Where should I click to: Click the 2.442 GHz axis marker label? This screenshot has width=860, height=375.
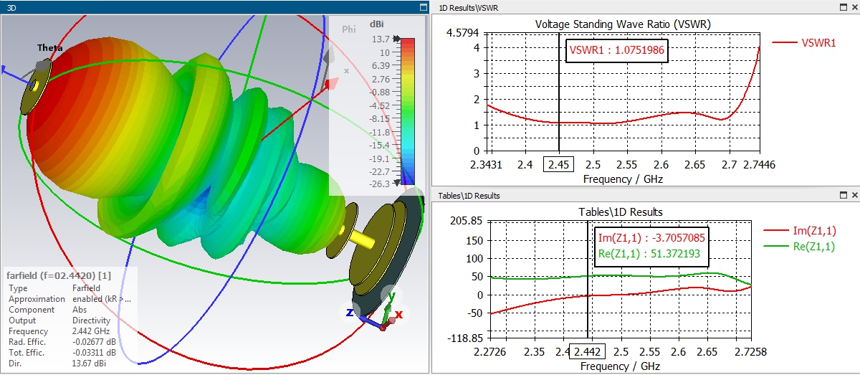(x=588, y=352)
